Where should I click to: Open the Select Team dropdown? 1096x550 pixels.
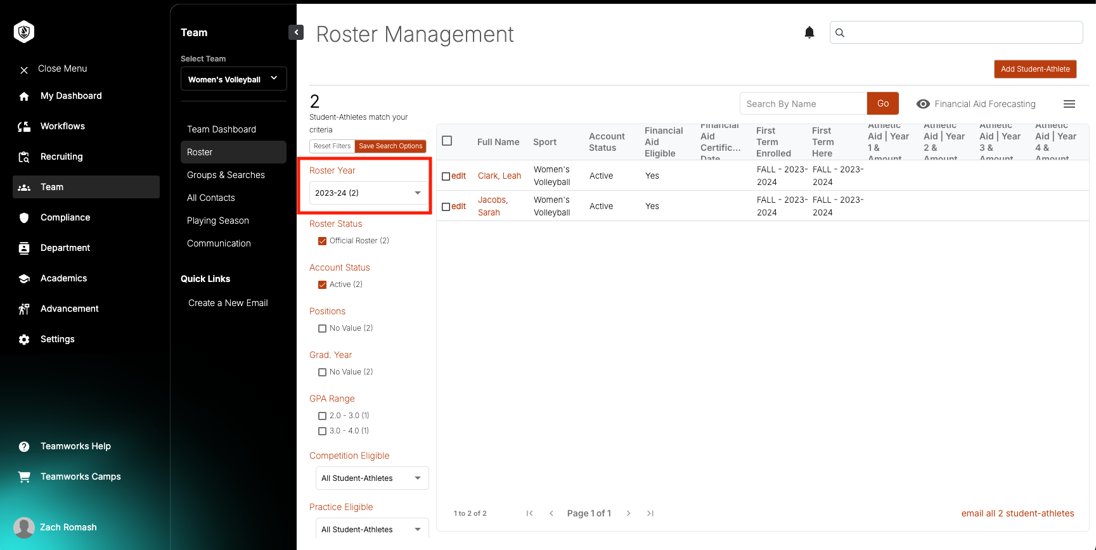[x=234, y=79]
